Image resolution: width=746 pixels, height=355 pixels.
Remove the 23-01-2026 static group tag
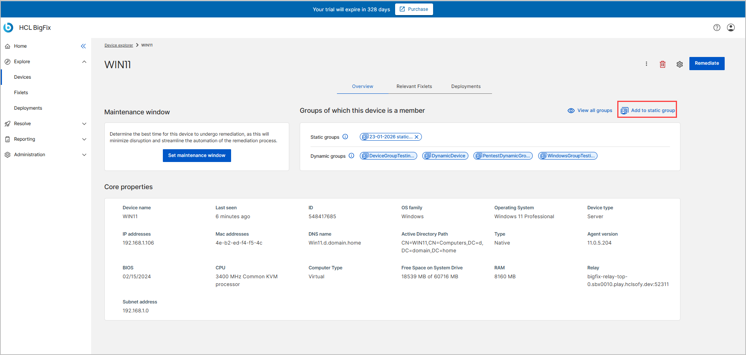[416, 137]
